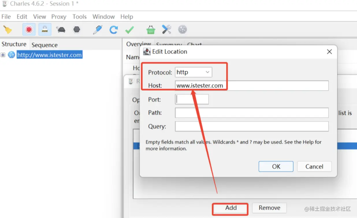Open the Protocol dropdown
The image size is (357, 218).
[194, 72]
